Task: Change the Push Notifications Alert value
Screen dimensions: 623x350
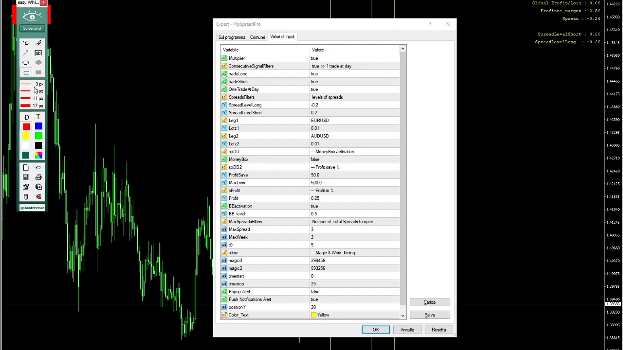Action: coord(354,299)
